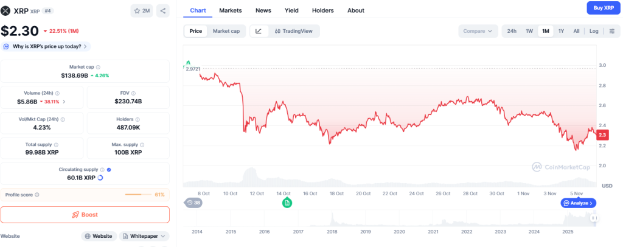Screen dimensions: 623x247
Task: Click the share icon next to watchlist
Action: tap(162, 10)
